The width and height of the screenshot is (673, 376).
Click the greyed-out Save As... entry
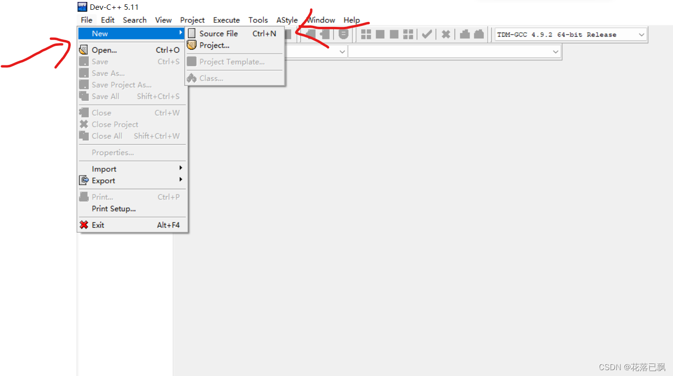pyautogui.click(x=132, y=73)
